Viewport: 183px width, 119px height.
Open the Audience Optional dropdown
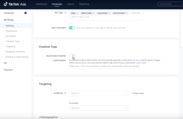(x=99, y=93)
